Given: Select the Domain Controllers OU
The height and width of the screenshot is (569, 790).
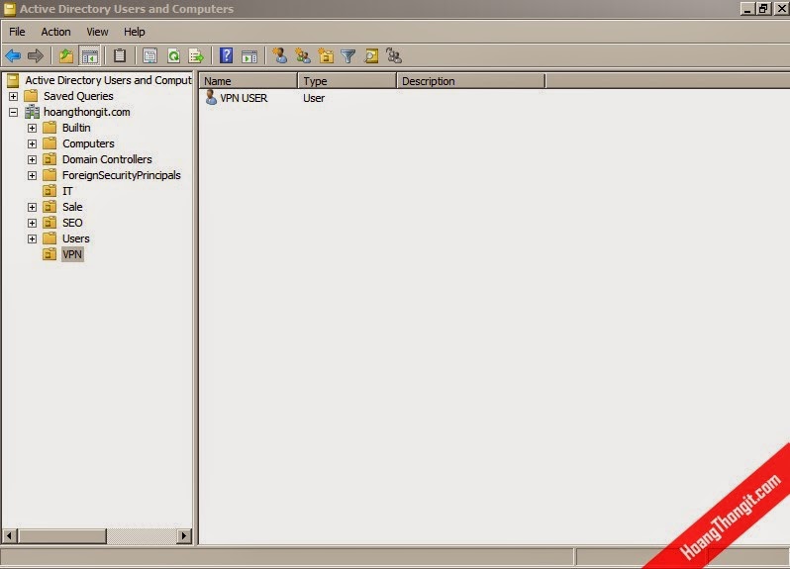Looking at the screenshot, I should [107, 159].
